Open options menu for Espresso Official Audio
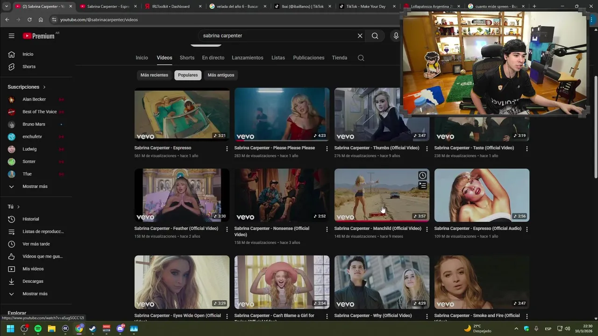The height and width of the screenshot is (336, 598). 527,229
